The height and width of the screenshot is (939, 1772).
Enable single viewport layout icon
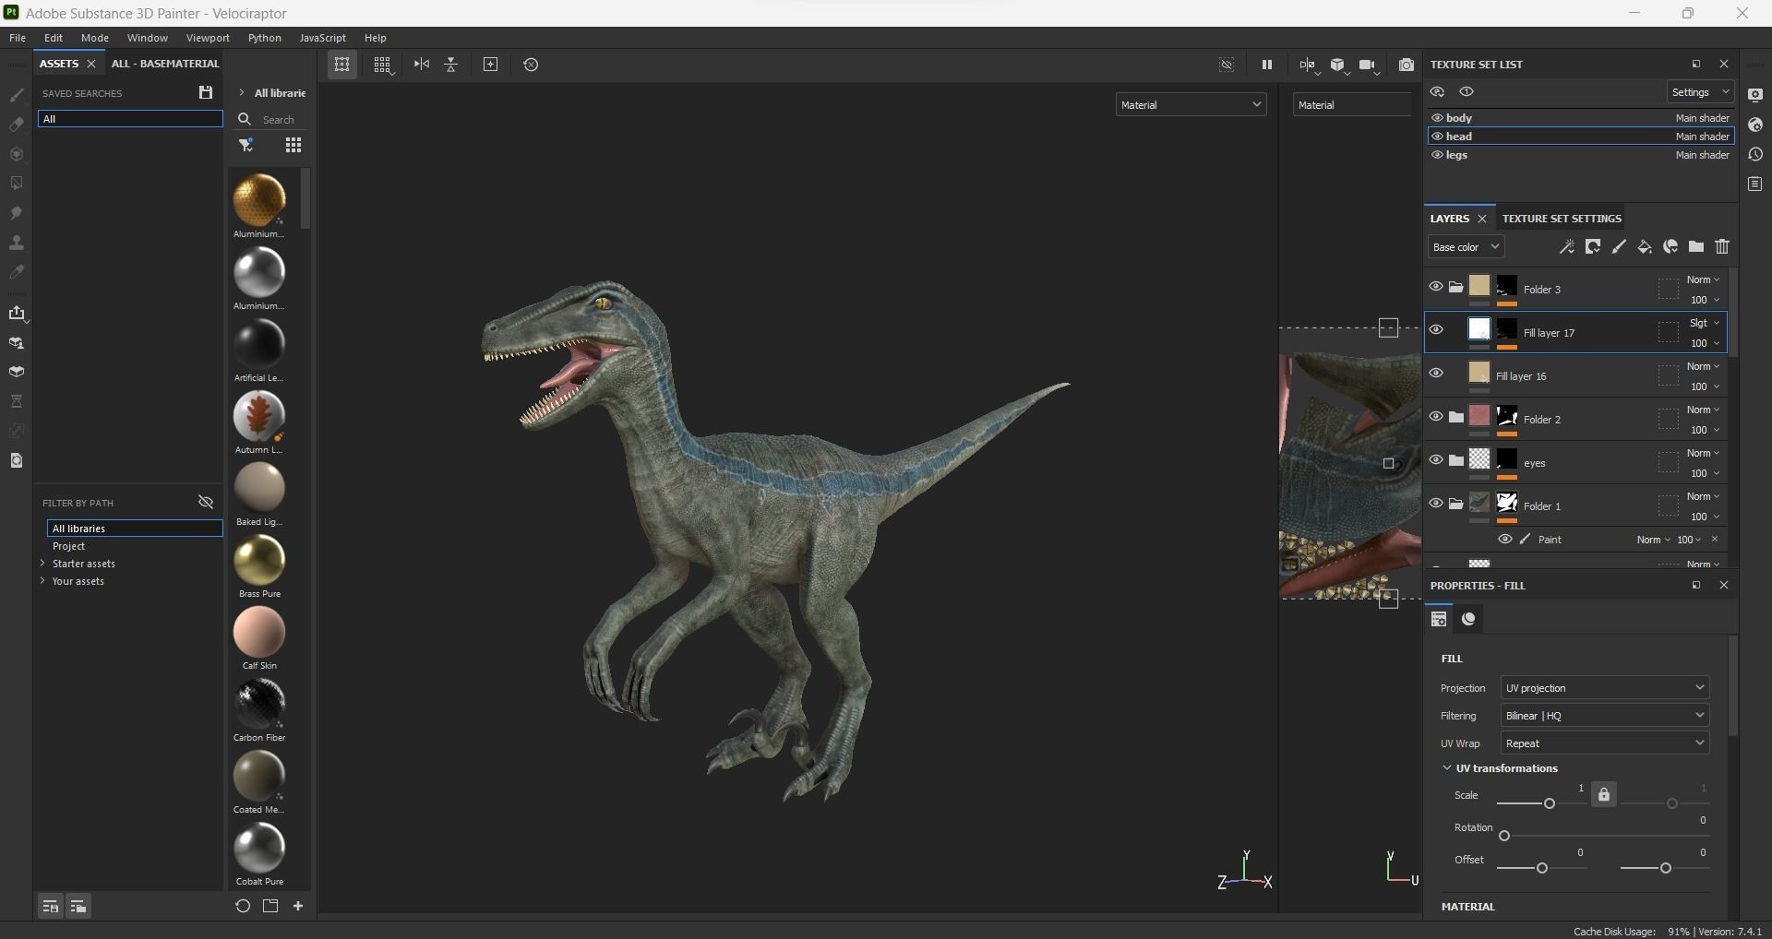pos(341,65)
